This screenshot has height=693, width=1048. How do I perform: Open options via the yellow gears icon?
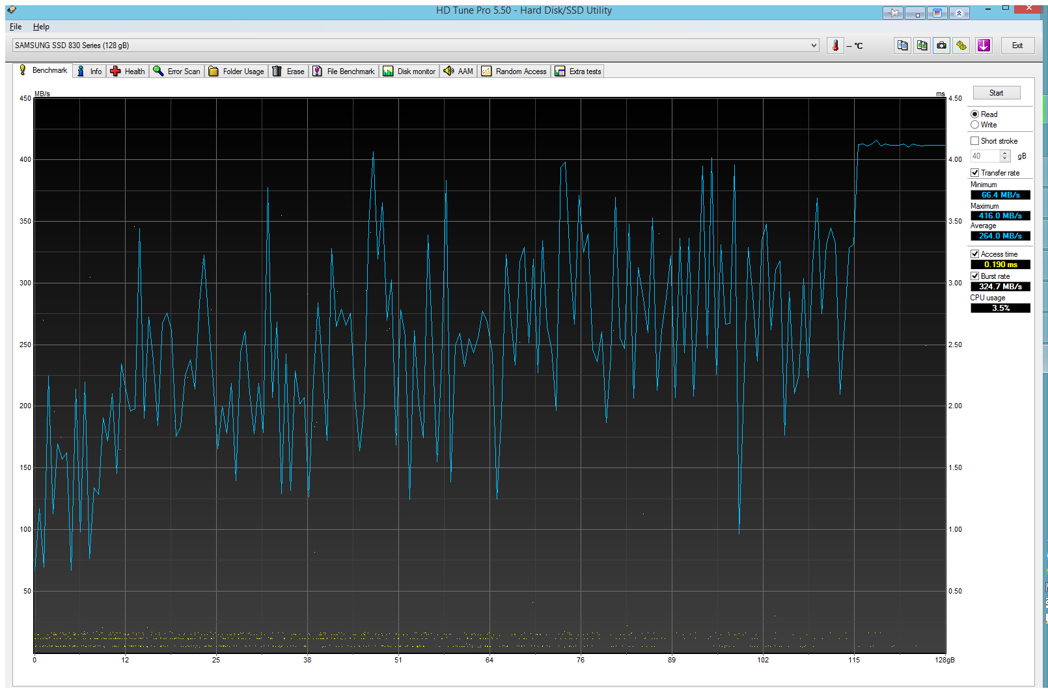pyautogui.click(x=961, y=46)
